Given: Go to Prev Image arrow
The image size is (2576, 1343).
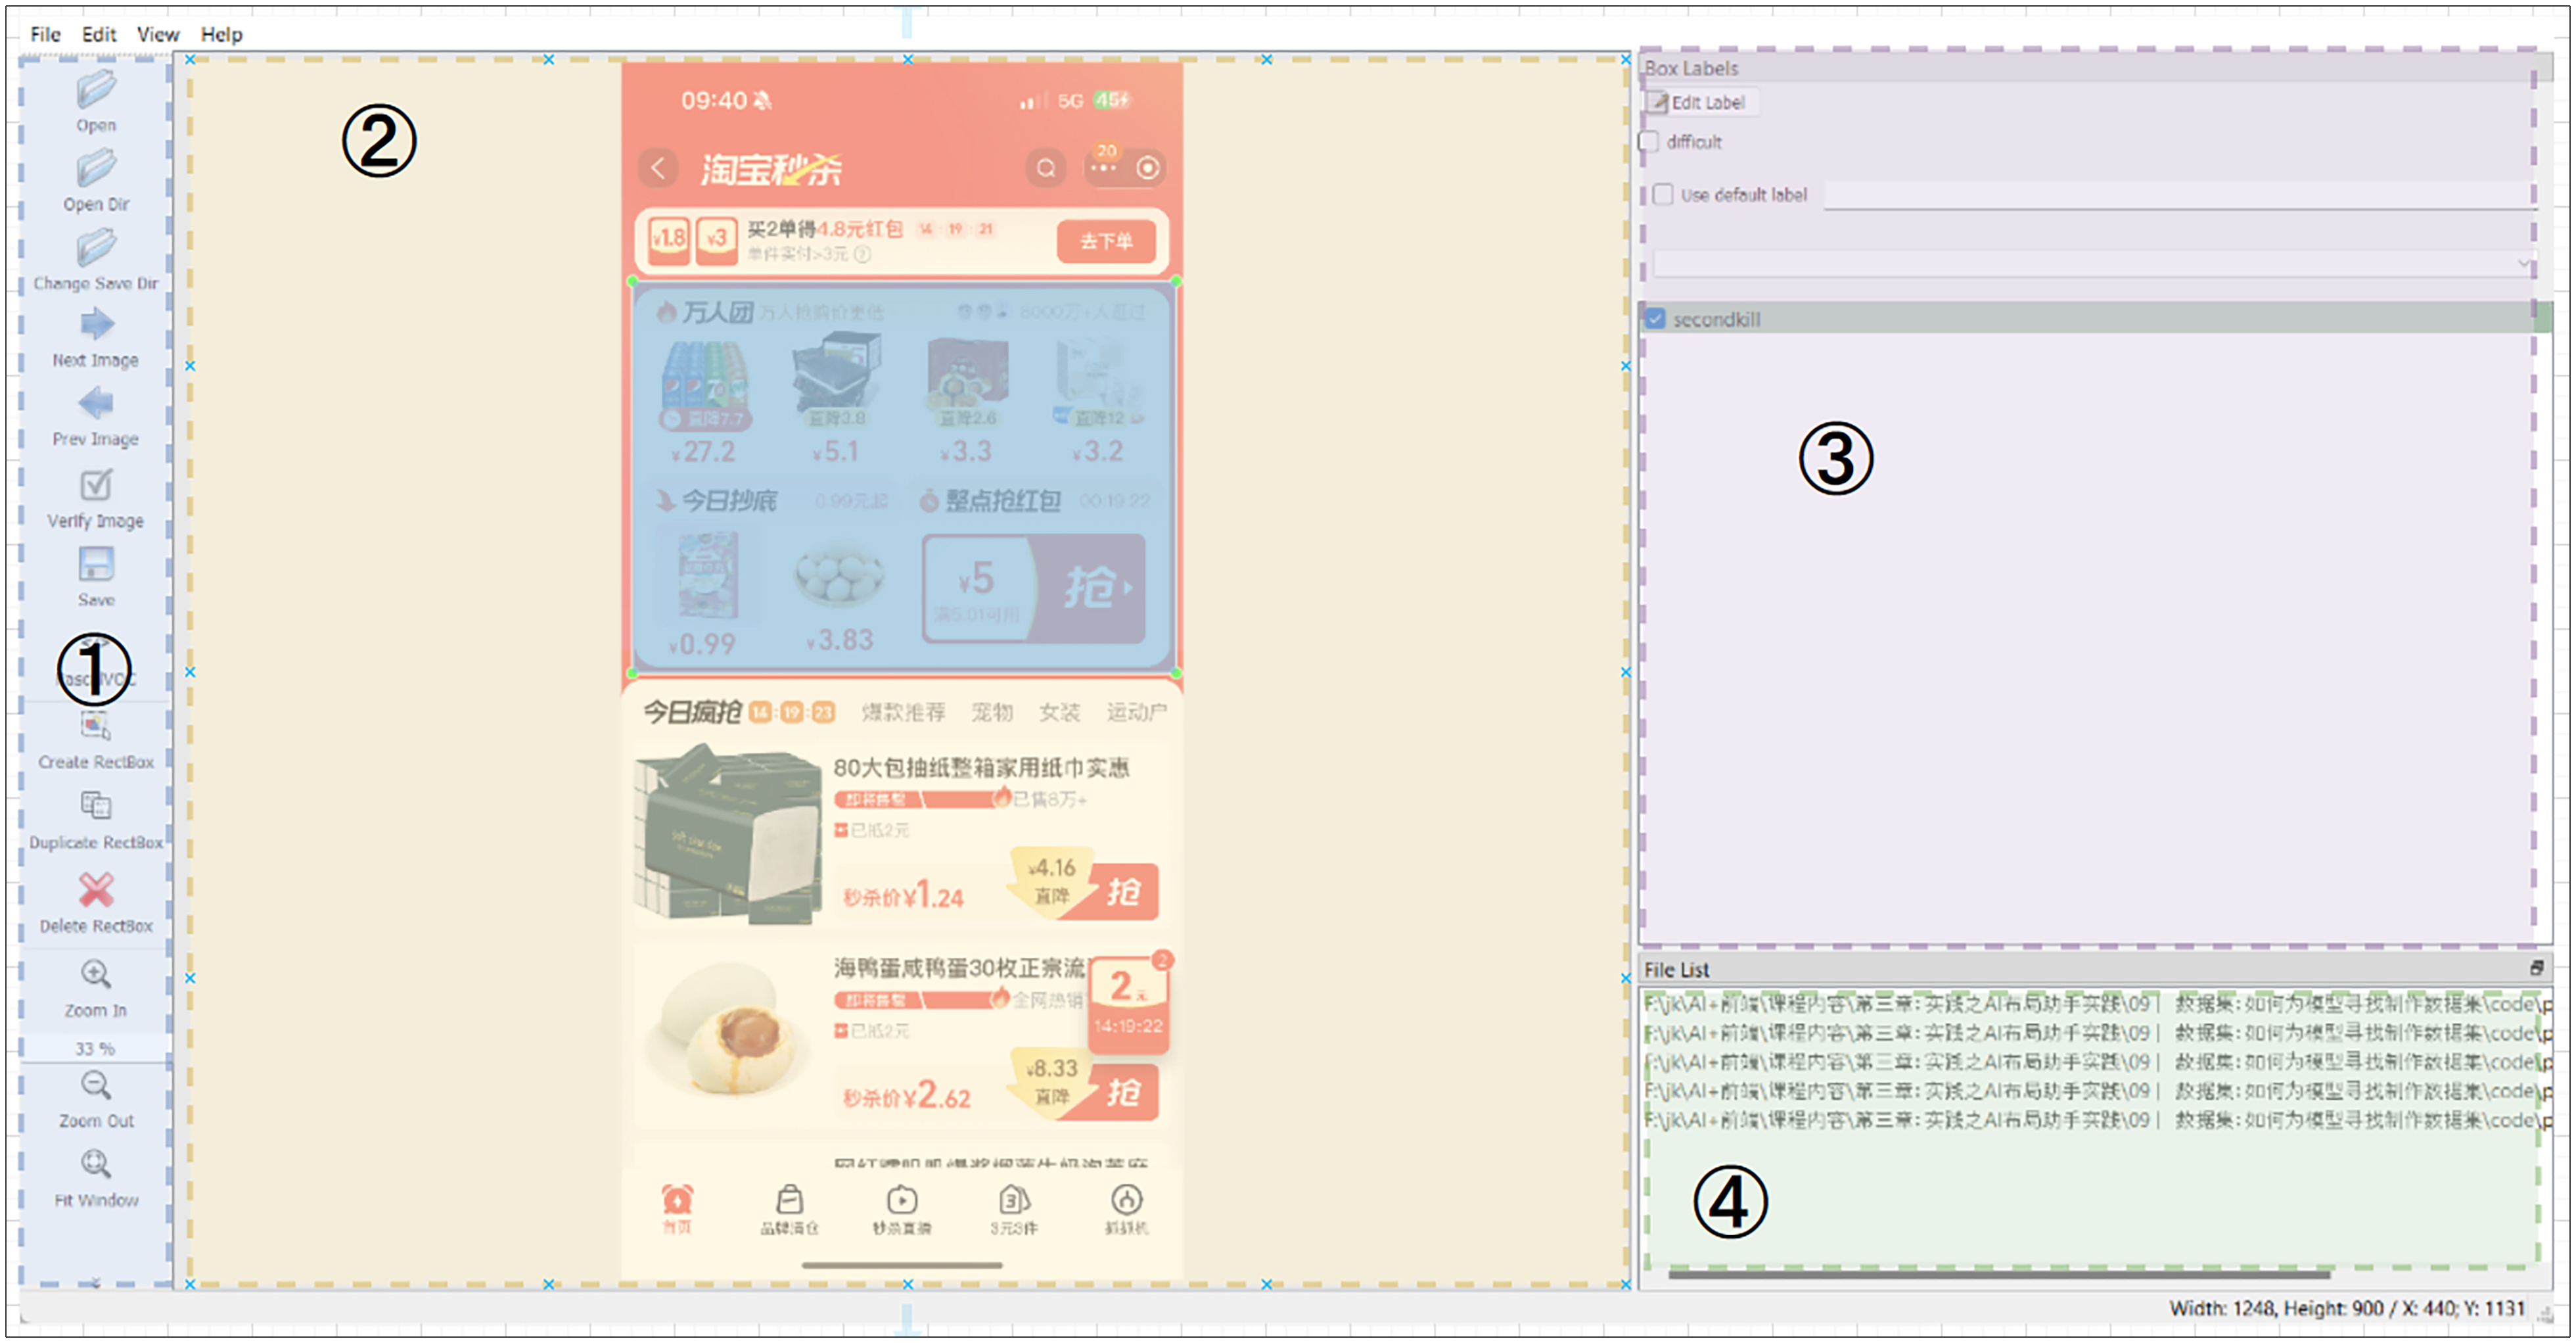Looking at the screenshot, I should (96, 404).
